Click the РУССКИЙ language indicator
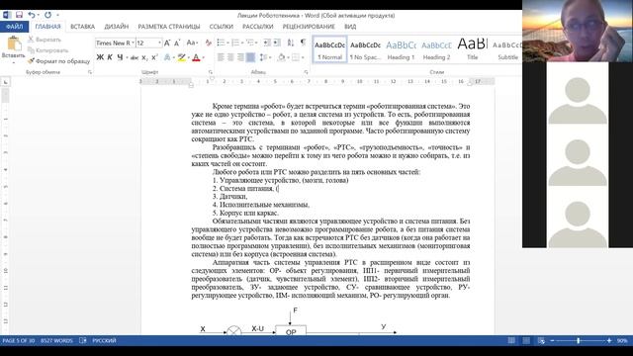633x356 pixels. tap(104, 340)
